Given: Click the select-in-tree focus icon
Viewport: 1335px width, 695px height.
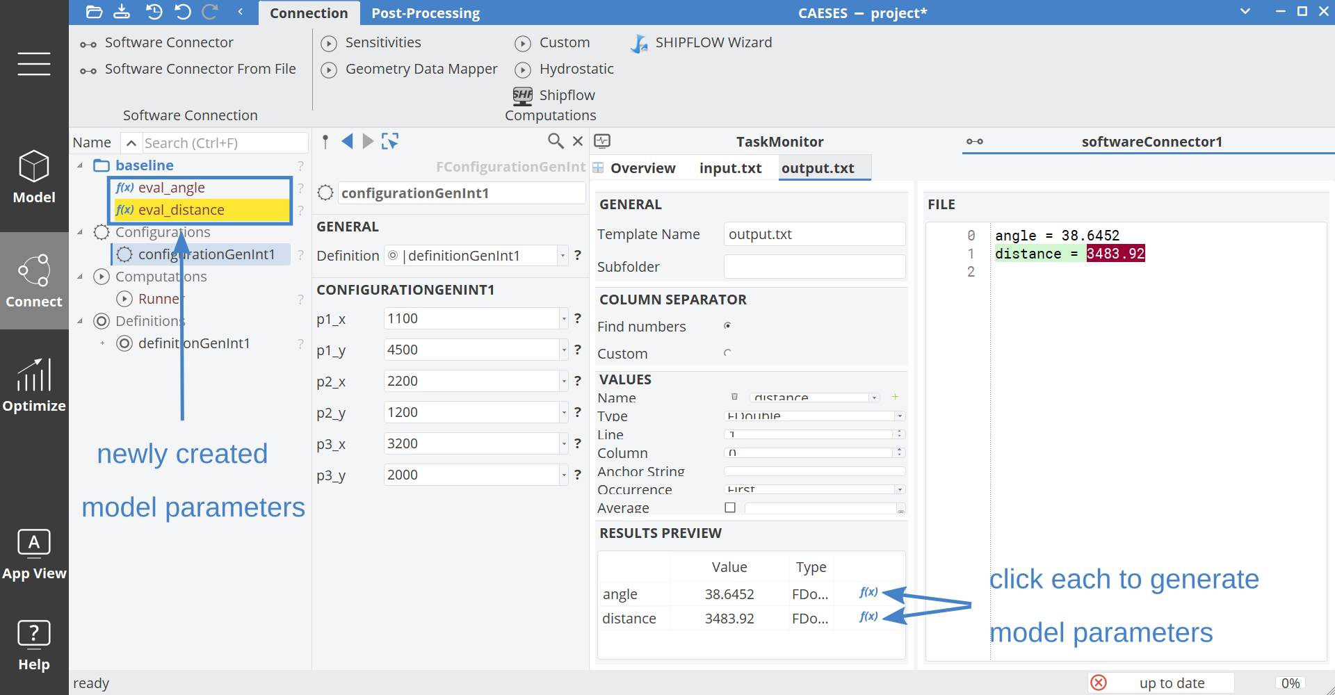Looking at the screenshot, I should tap(390, 141).
